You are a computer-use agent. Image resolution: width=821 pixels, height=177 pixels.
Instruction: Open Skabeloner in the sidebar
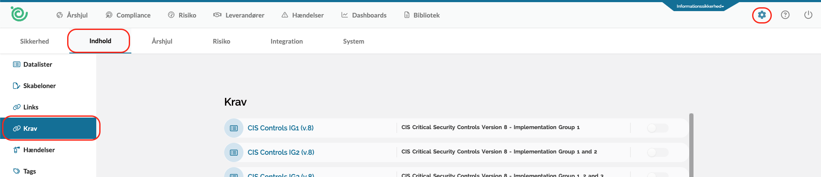click(x=39, y=86)
